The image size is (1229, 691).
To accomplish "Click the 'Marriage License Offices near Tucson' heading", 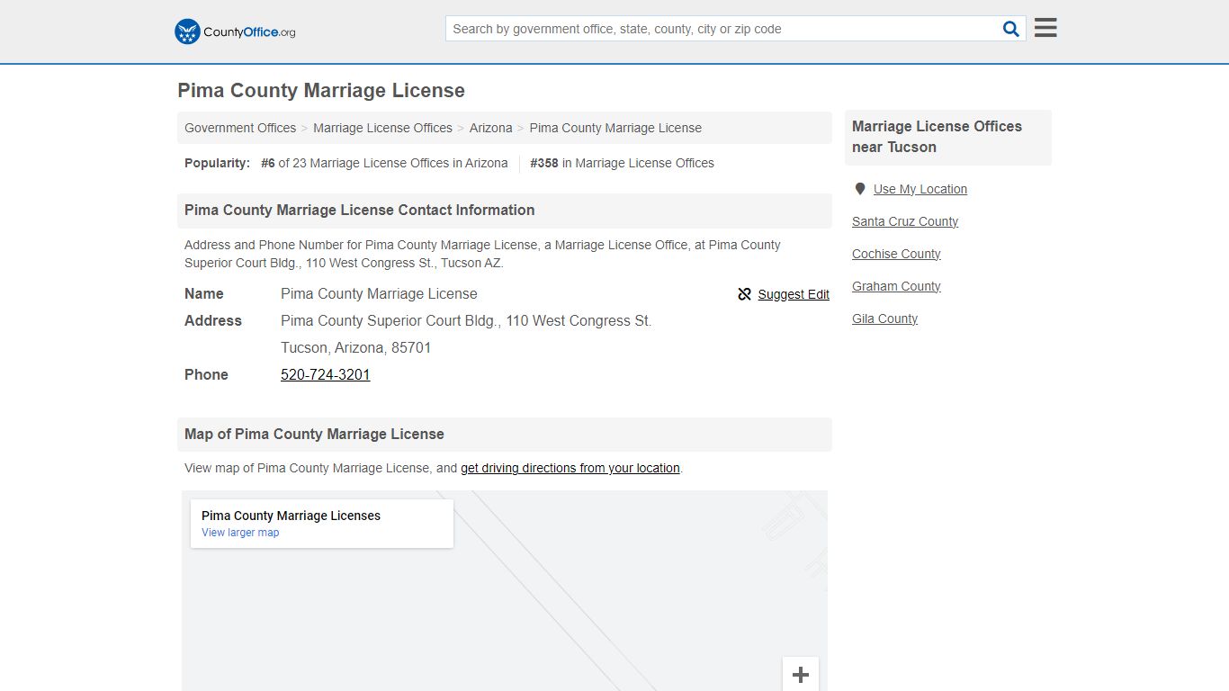I will point(937,137).
